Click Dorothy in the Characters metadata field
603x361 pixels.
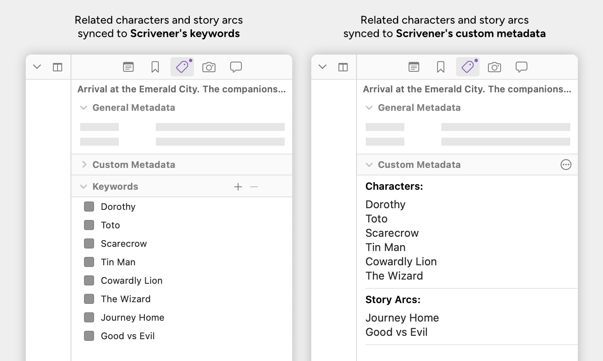[385, 205]
